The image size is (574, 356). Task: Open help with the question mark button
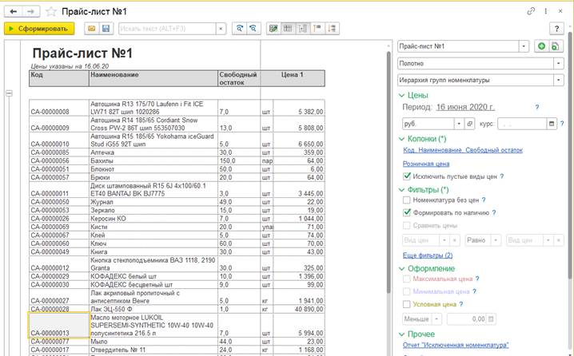(x=555, y=28)
